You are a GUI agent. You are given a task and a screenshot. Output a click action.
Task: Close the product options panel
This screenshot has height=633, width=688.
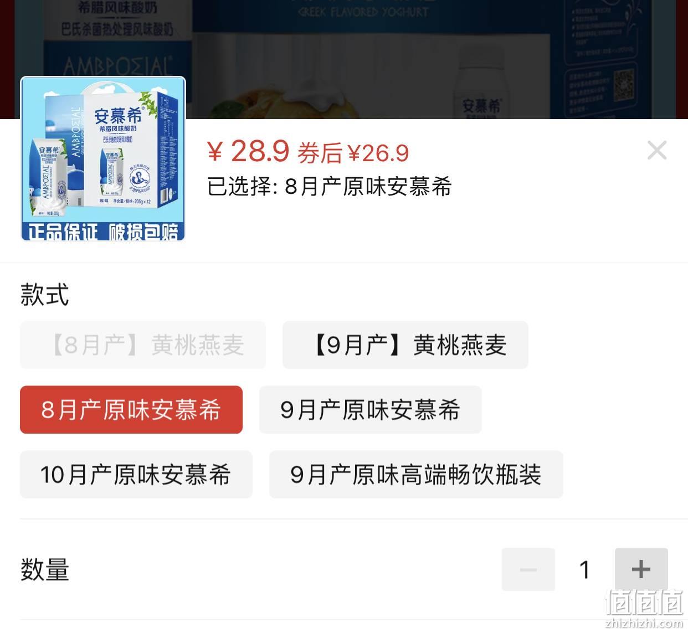pos(657,150)
